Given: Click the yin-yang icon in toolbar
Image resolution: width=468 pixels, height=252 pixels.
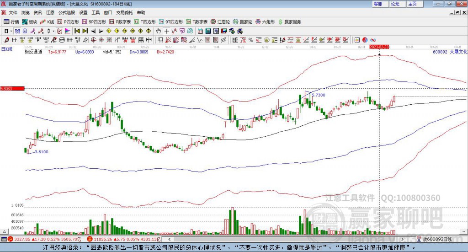Looking at the screenshot, I should (x=365, y=40).
